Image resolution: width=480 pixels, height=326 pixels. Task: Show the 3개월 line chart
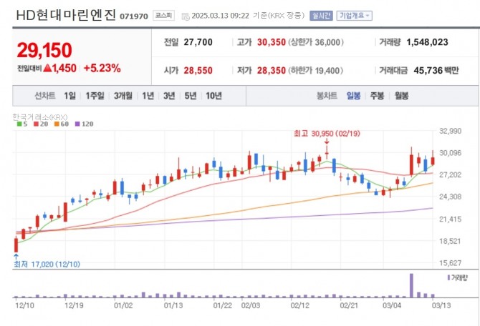[x=124, y=96]
